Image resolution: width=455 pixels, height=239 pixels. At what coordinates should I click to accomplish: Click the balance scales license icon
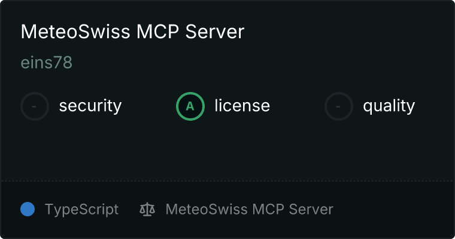click(x=147, y=210)
